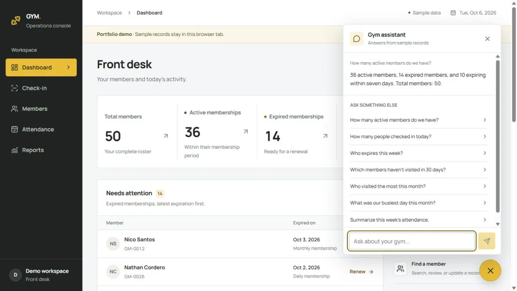Click the Demo workspace label
The width and height of the screenshot is (517, 291).
(x=47, y=271)
